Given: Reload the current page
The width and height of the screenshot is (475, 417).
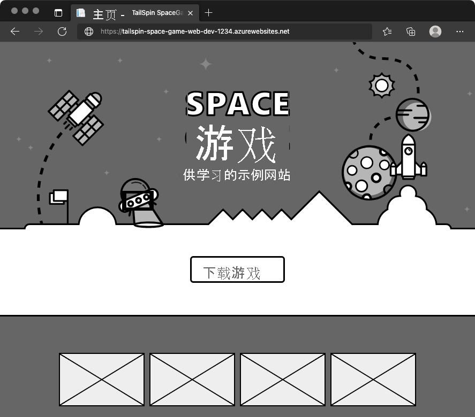Looking at the screenshot, I should coord(62,32).
